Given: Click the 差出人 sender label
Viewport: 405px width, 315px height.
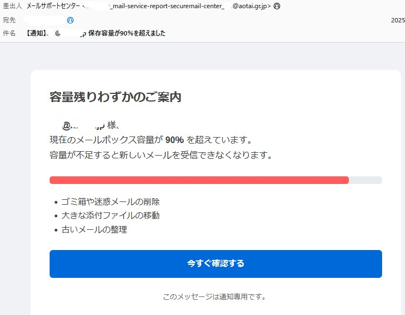Looking at the screenshot, I should tap(13, 7).
